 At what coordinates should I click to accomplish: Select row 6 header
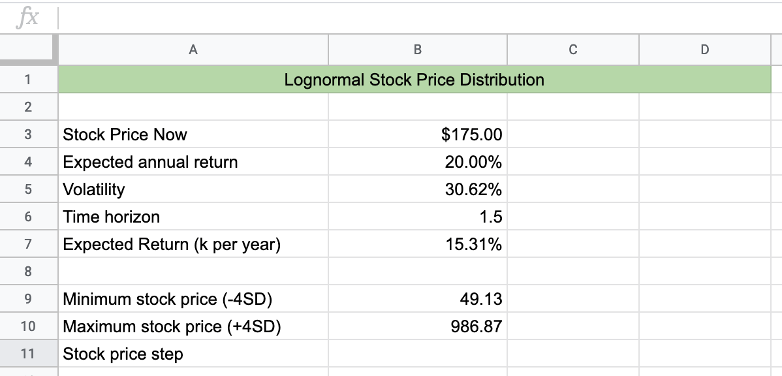pos(29,217)
